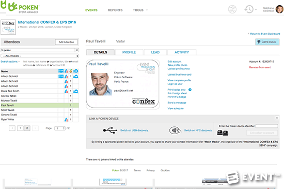Viewport: 284px width, 189px height.
Task: Click Print badge sheet link
Action: 177,93
